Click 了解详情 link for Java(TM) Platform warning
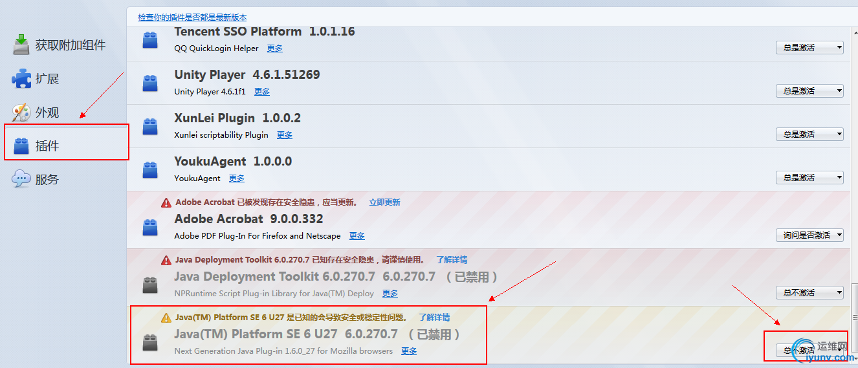This screenshot has width=858, height=368. coord(434,318)
